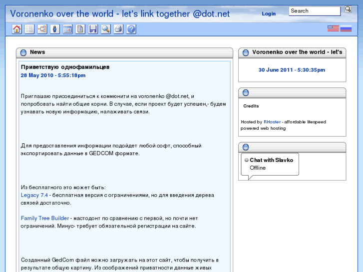Click the individual person toolbar icon
Screen dimensions: 363x272
[55, 29]
